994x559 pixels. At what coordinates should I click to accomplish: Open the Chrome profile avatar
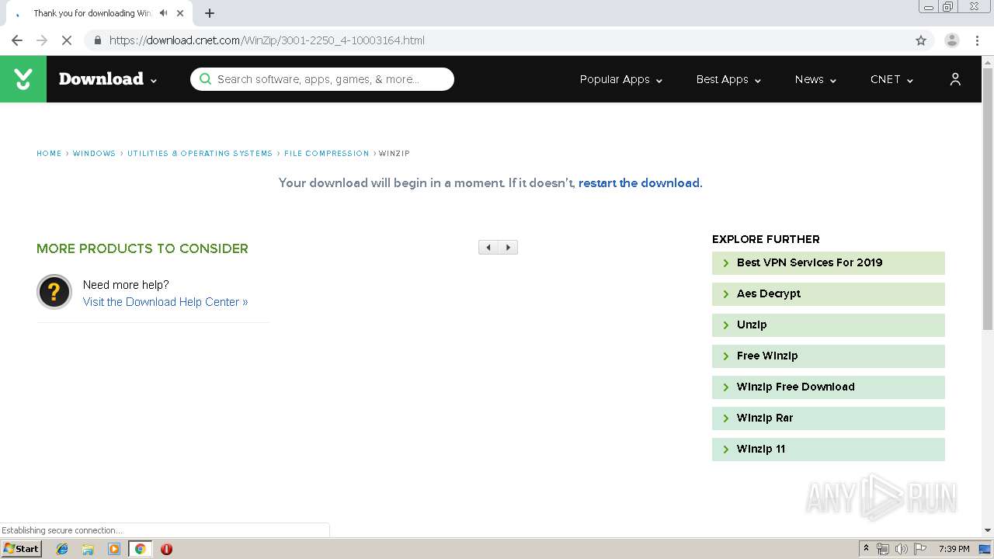[952, 40]
